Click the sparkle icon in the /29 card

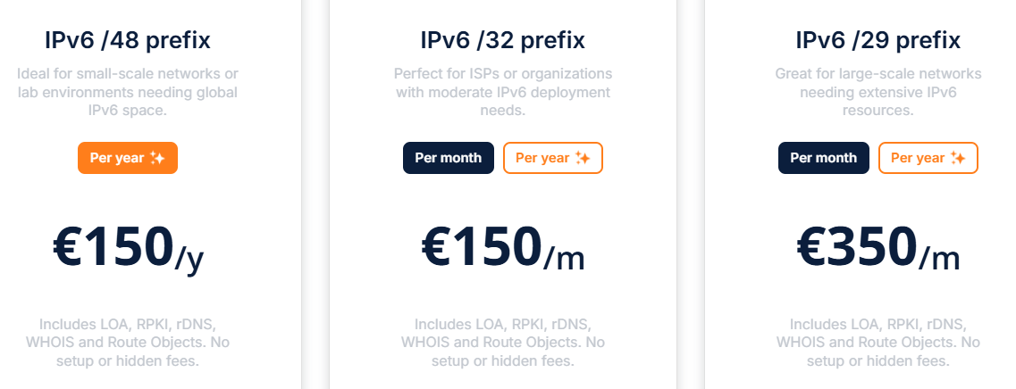click(958, 158)
